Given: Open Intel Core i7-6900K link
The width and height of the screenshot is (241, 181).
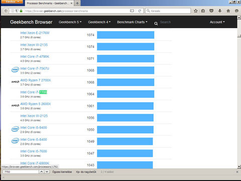Looking at the screenshot, I should pyautogui.click(x=35, y=163).
